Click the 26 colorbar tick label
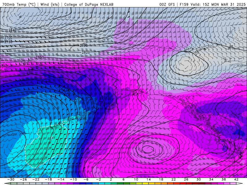Screen dimensions: 247x185 [186, 179]
